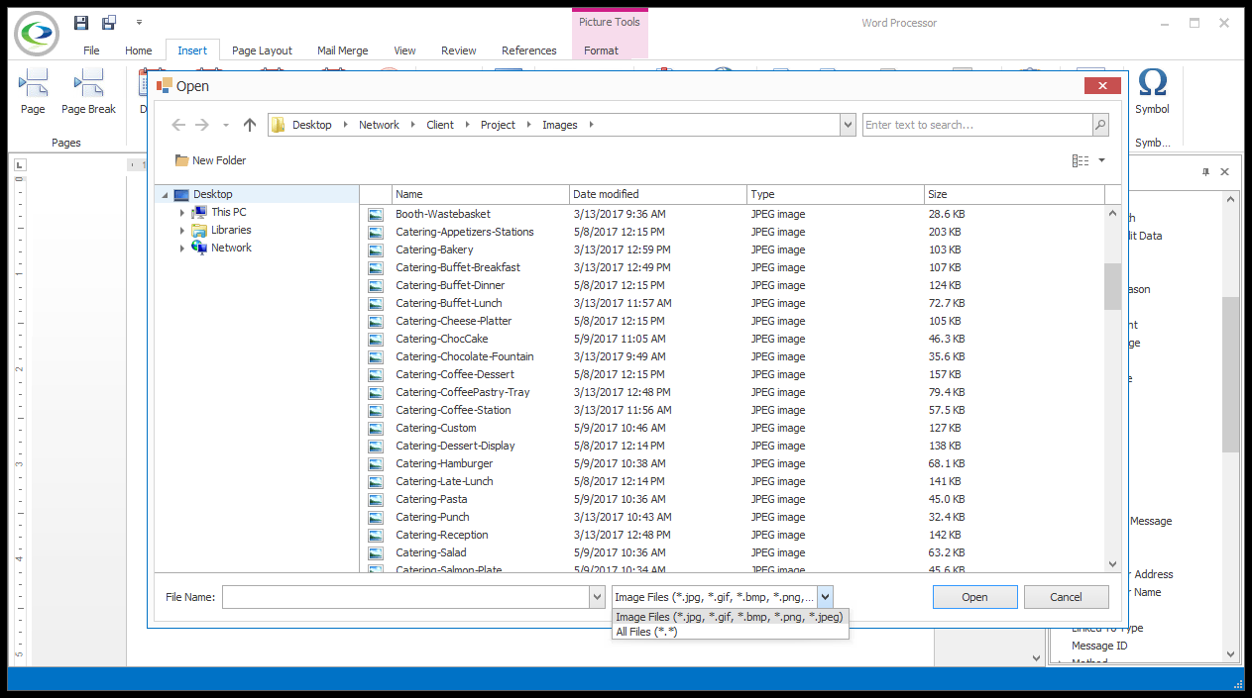Screen dimensions: 1252x698
Task: Open the Picture Tools Format tab
Action: (x=601, y=50)
